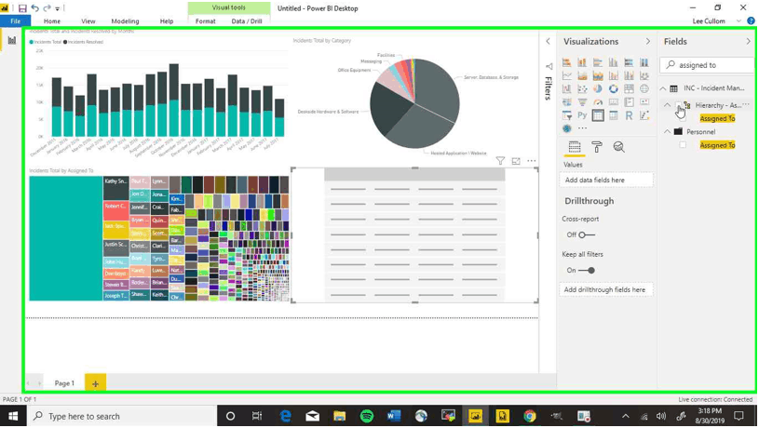Screen dimensions: 759x428
Task: Switch to the View ribbon tab
Action: tap(88, 21)
